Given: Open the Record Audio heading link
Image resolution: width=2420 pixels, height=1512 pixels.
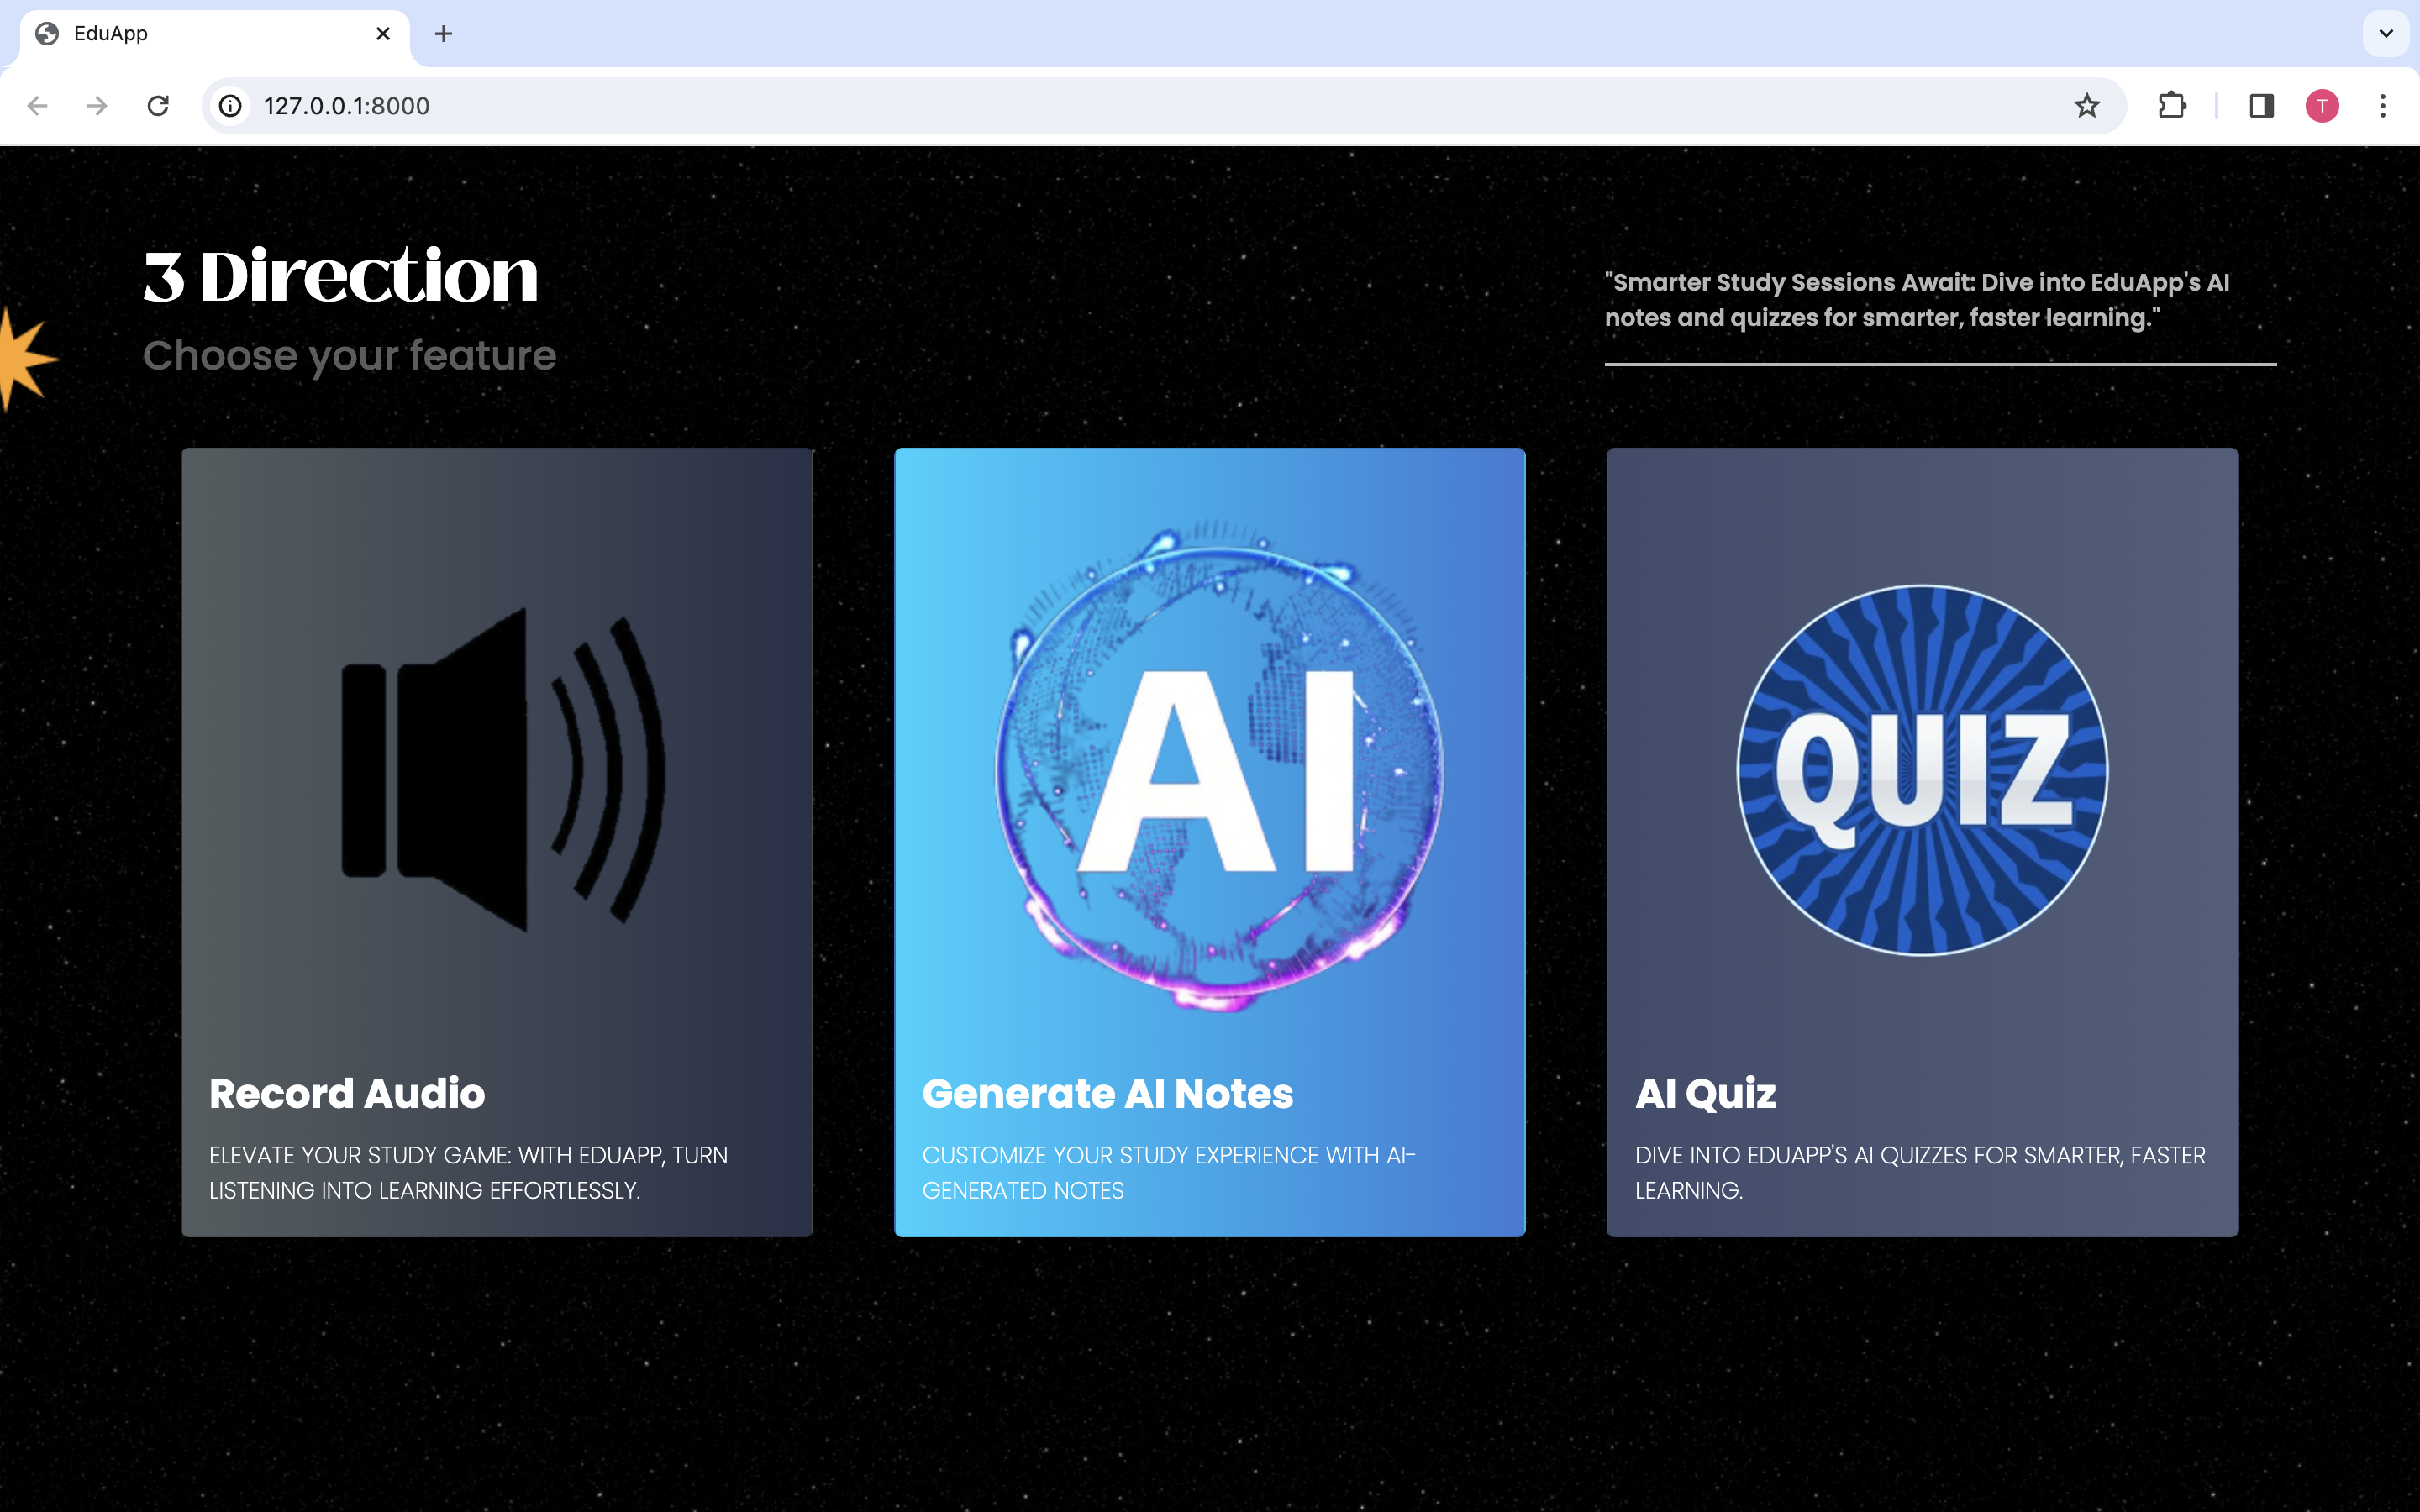Looking at the screenshot, I should [x=347, y=1094].
